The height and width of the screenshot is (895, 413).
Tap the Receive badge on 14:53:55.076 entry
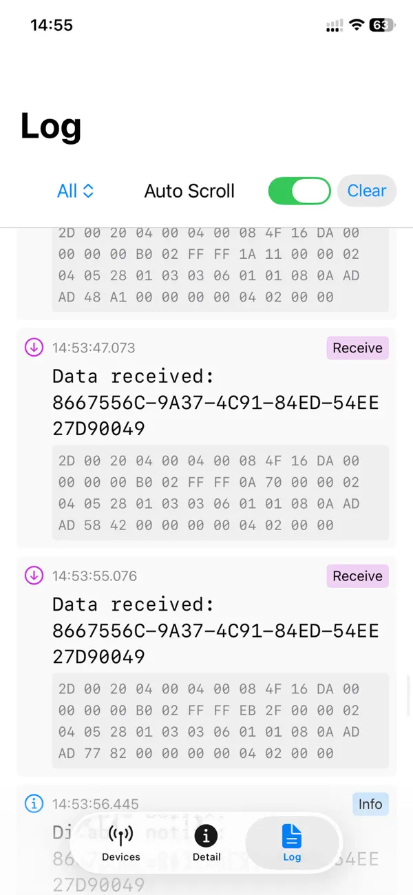coord(357,576)
